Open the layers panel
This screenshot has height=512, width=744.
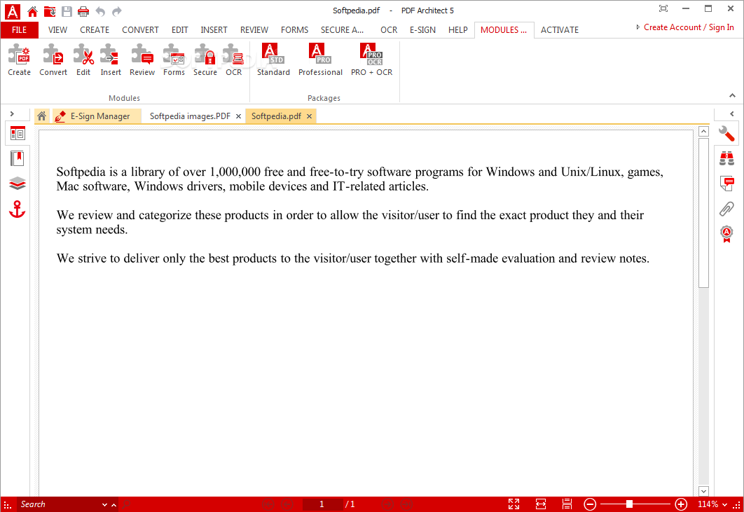(18, 184)
